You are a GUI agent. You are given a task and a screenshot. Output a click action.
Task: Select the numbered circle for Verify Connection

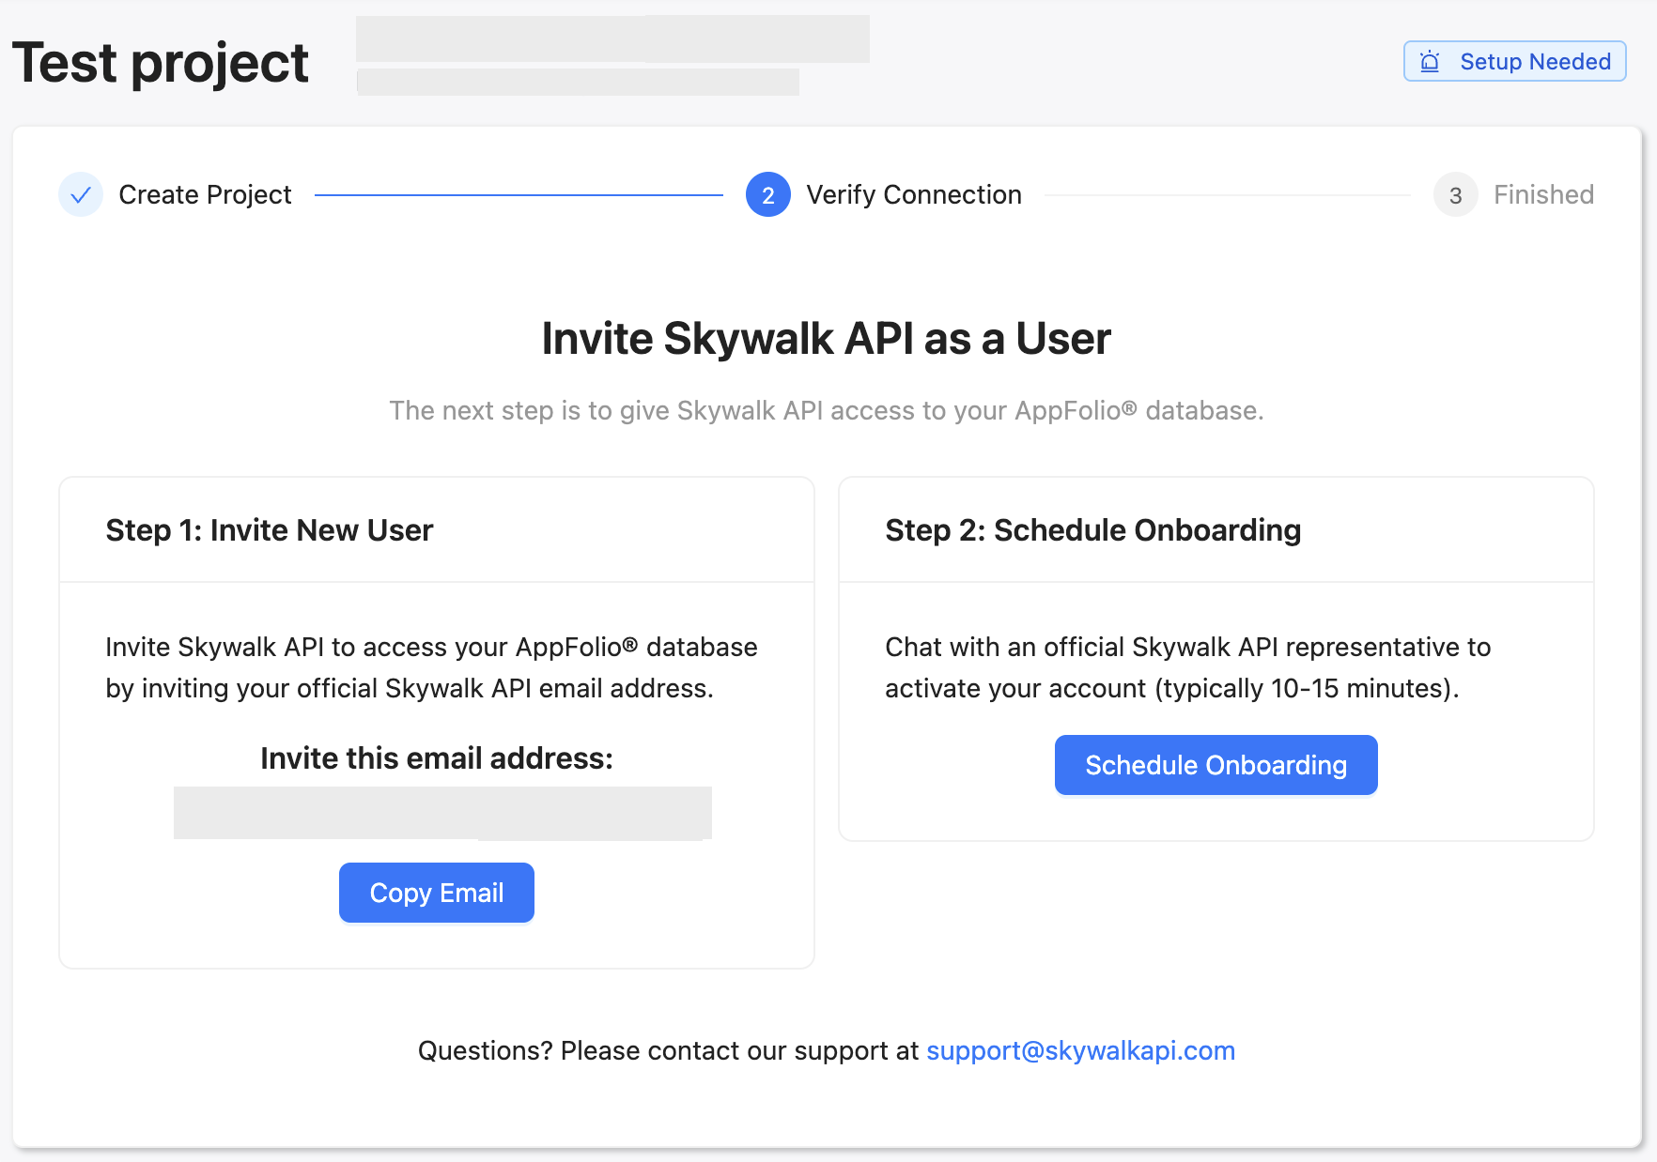pyautogui.click(x=767, y=194)
